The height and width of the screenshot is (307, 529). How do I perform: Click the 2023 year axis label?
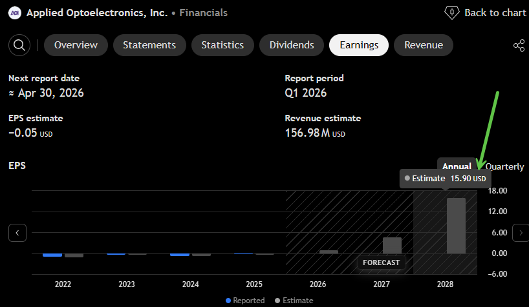tap(127, 284)
